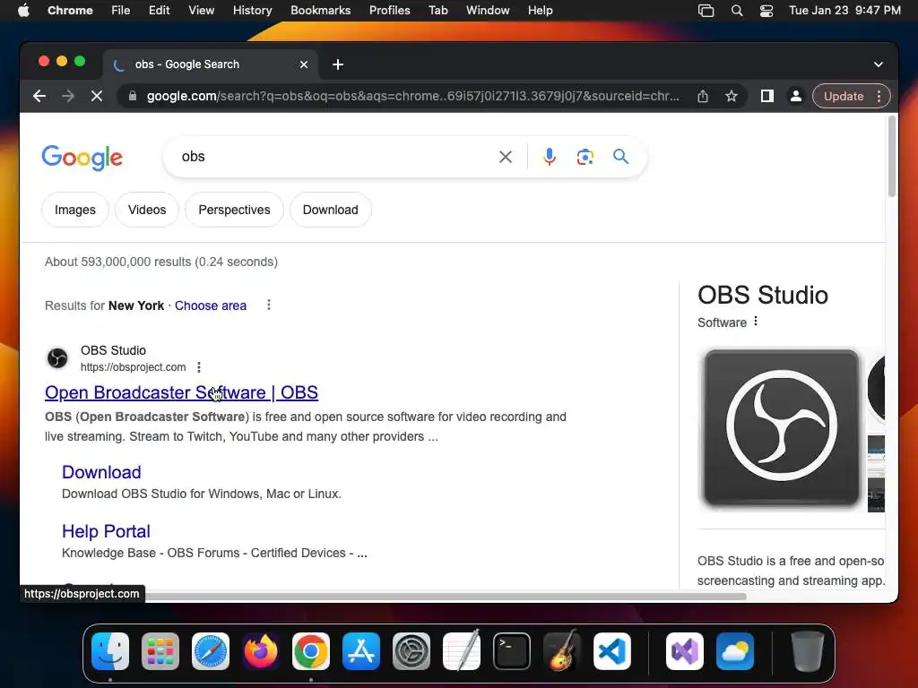The width and height of the screenshot is (918, 688).
Task: Click the Google logo
Action: (82, 158)
